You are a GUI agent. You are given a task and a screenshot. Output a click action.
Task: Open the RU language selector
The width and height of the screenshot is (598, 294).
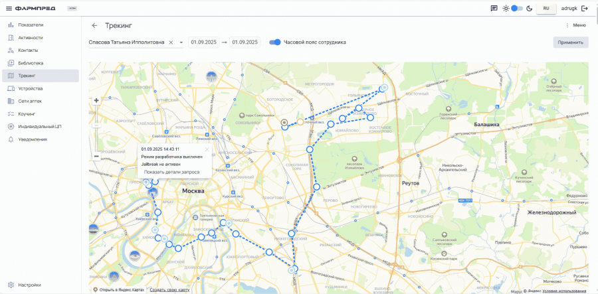point(546,9)
